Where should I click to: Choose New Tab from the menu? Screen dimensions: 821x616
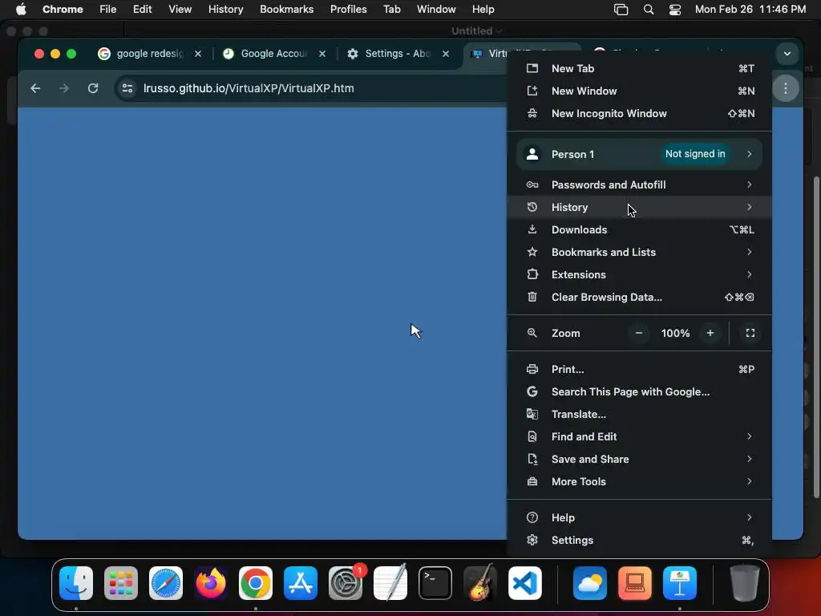click(x=639, y=69)
